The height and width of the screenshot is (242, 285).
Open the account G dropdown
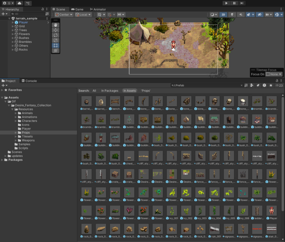pyautogui.click(x=8, y=3)
